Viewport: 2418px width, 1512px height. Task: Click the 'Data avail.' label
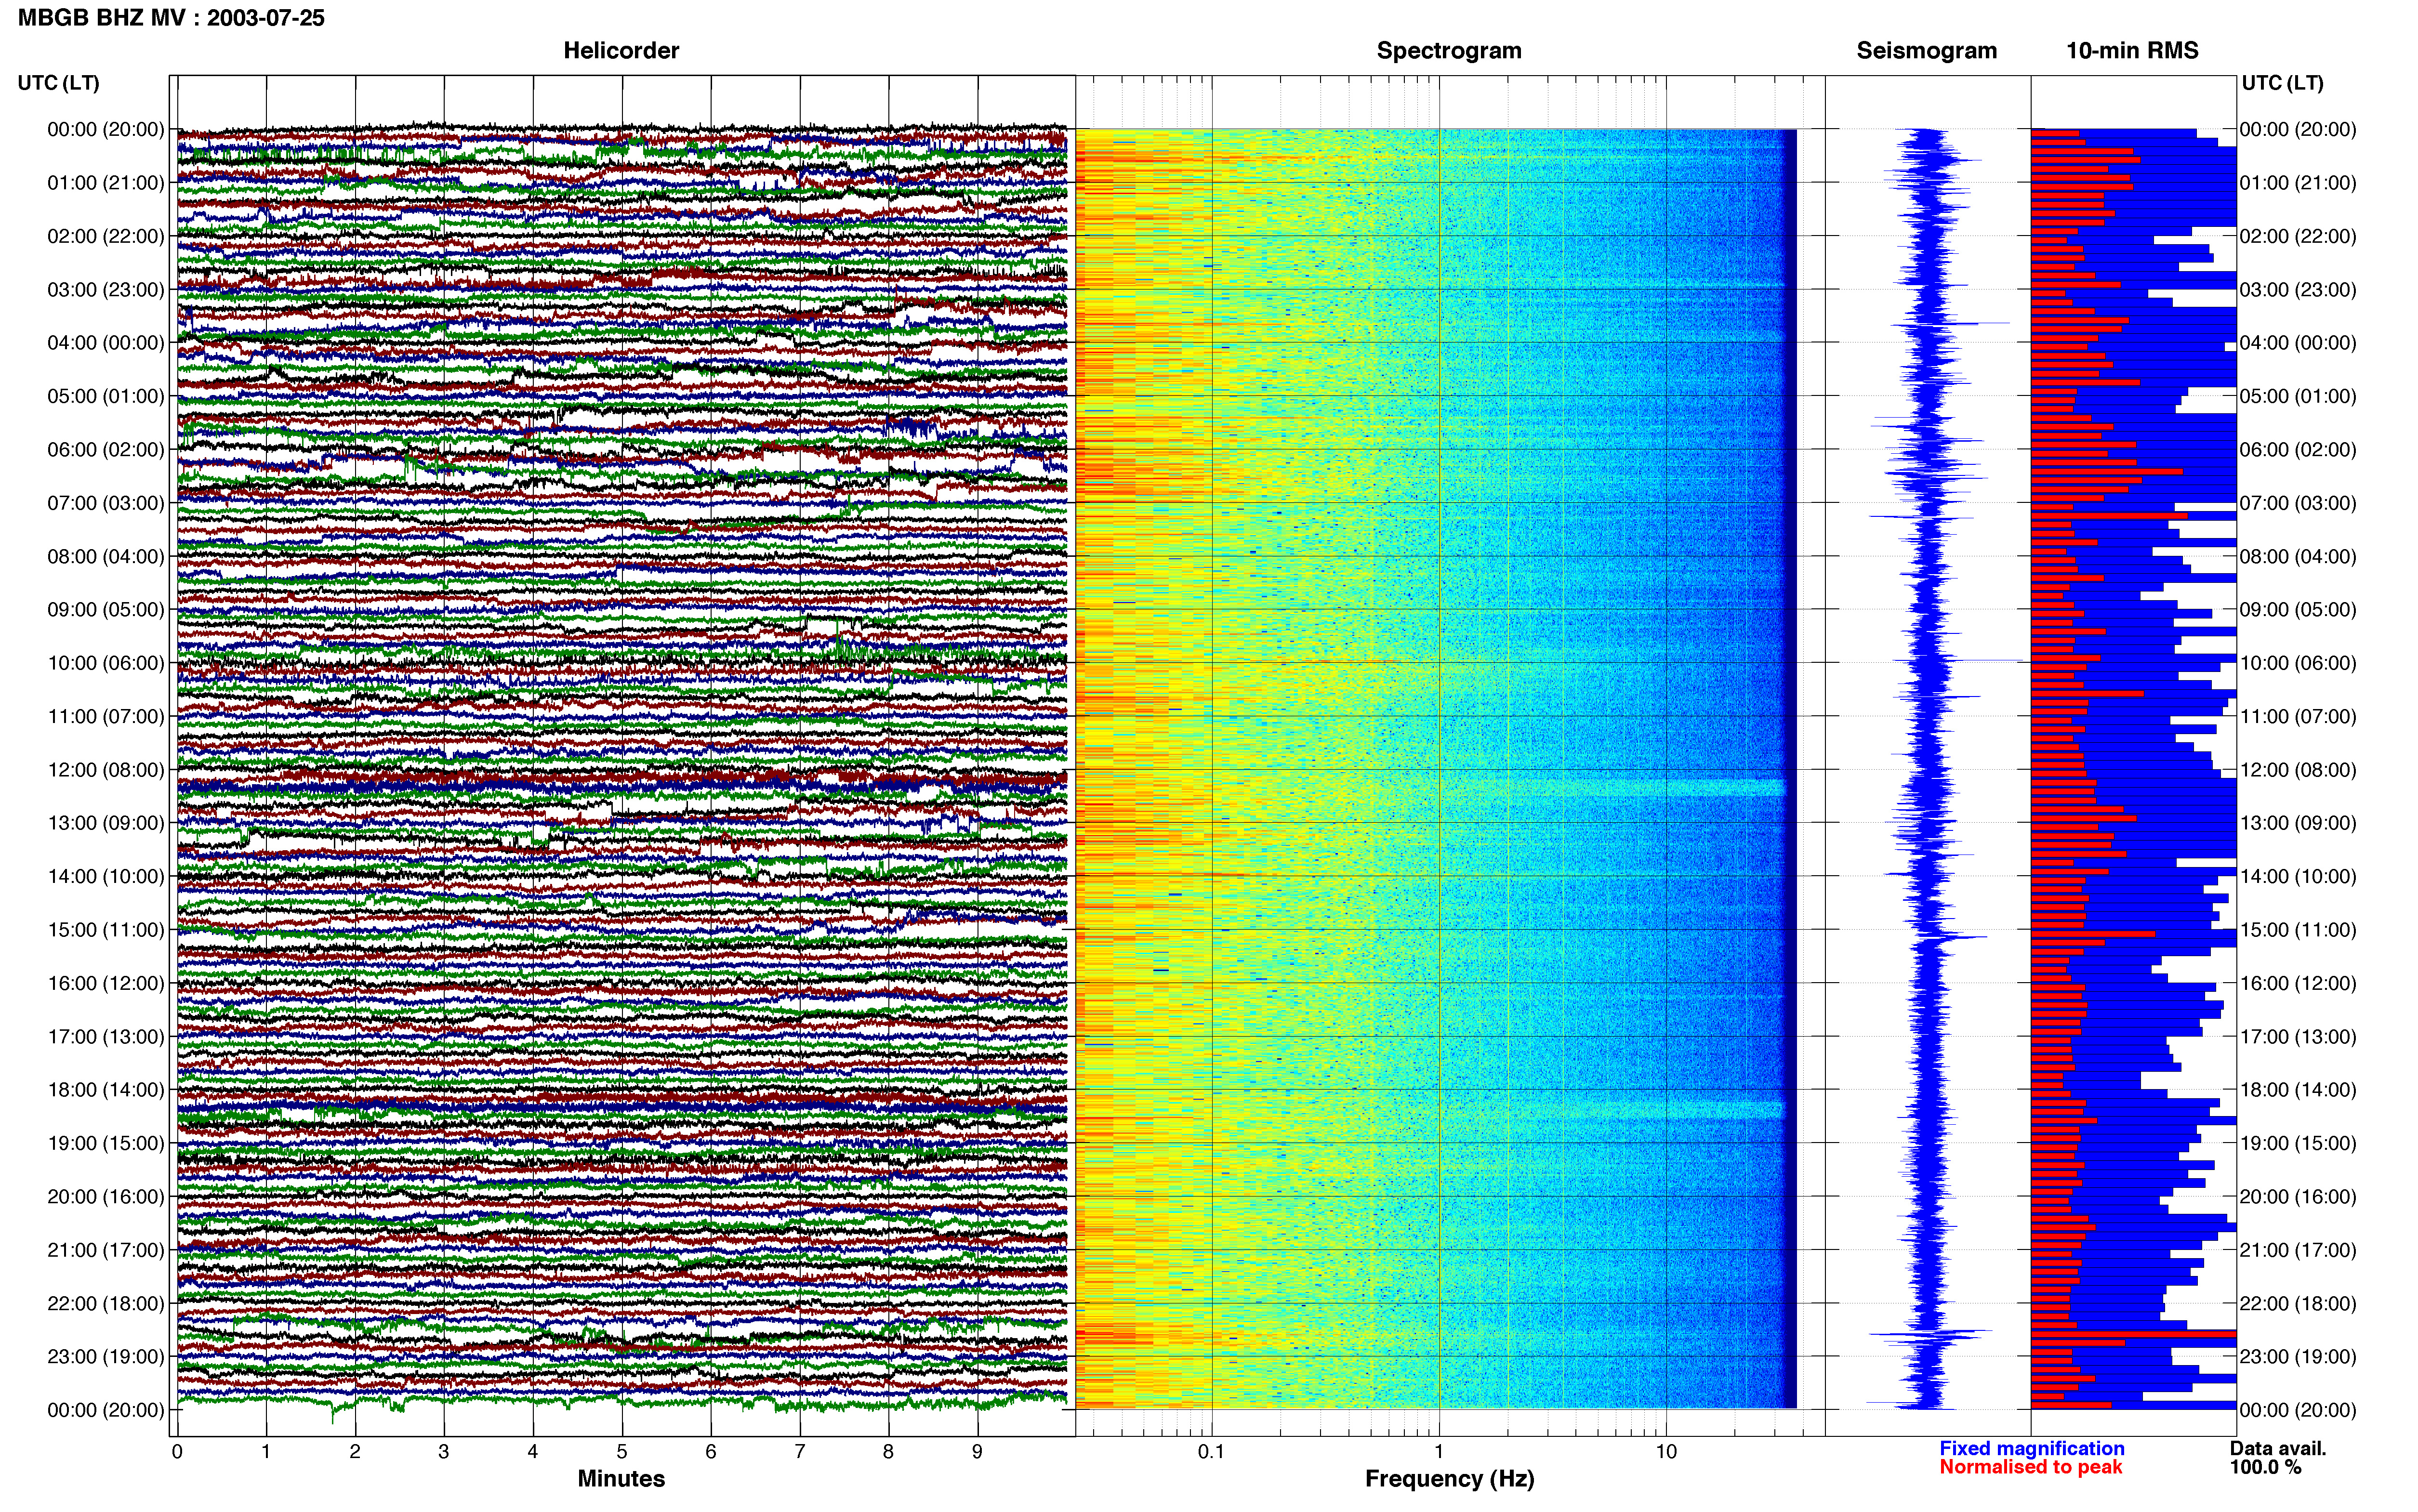click(2278, 1448)
